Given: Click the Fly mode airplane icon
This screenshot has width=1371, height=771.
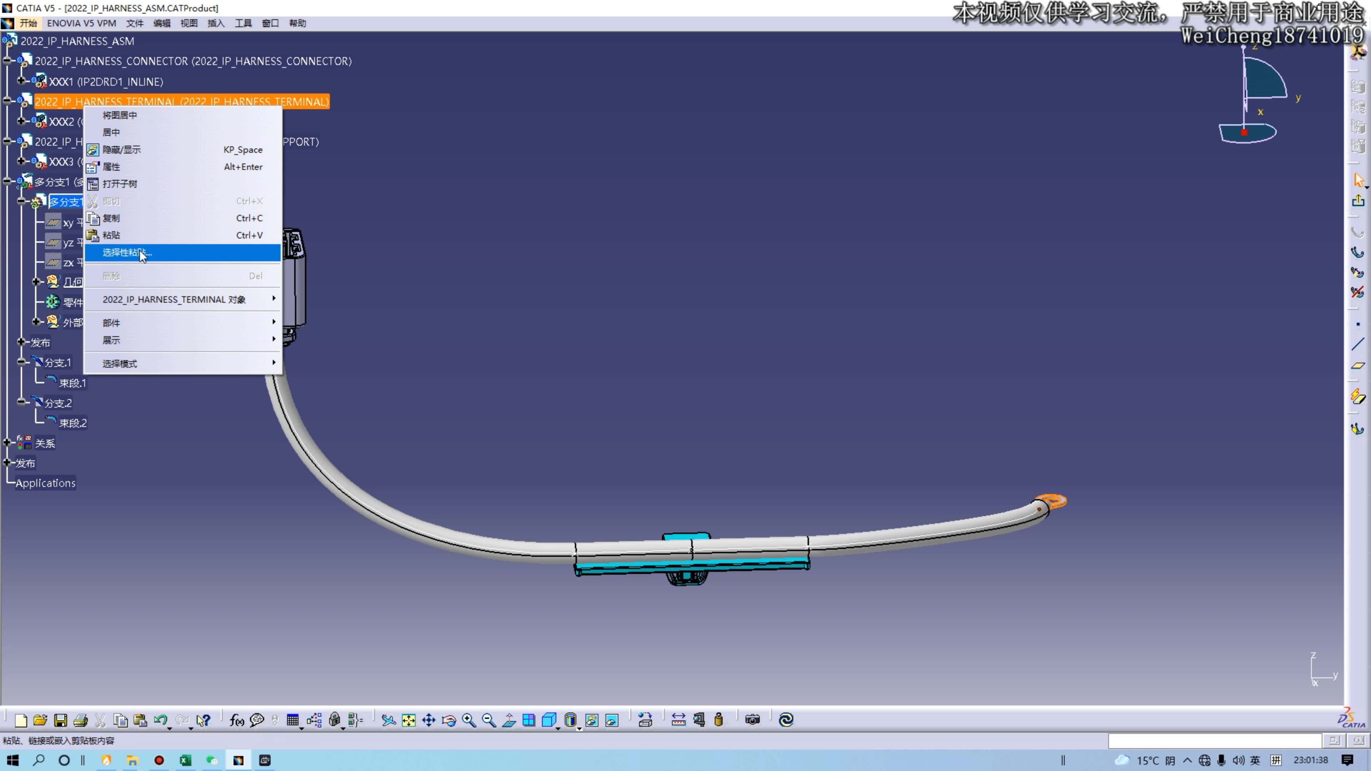Looking at the screenshot, I should point(388,720).
